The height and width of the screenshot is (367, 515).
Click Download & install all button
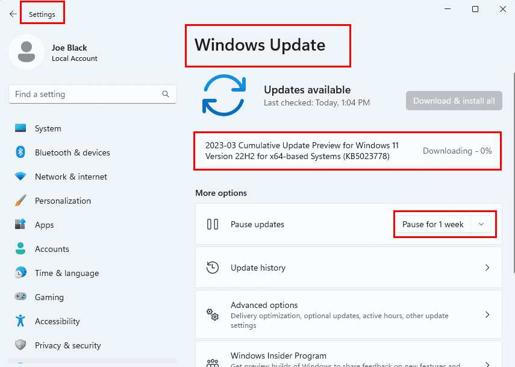(x=454, y=101)
